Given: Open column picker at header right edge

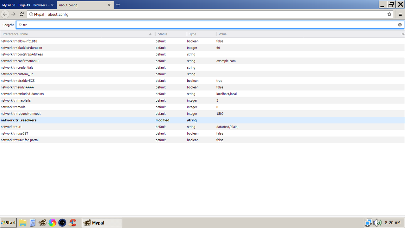Looking at the screenshot, I should (x=403, y=34).
